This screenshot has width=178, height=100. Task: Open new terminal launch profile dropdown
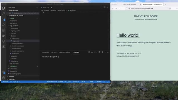(97, 52)
